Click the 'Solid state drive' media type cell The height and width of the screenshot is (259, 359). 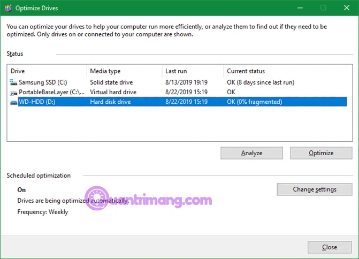(x=111, y=82)
